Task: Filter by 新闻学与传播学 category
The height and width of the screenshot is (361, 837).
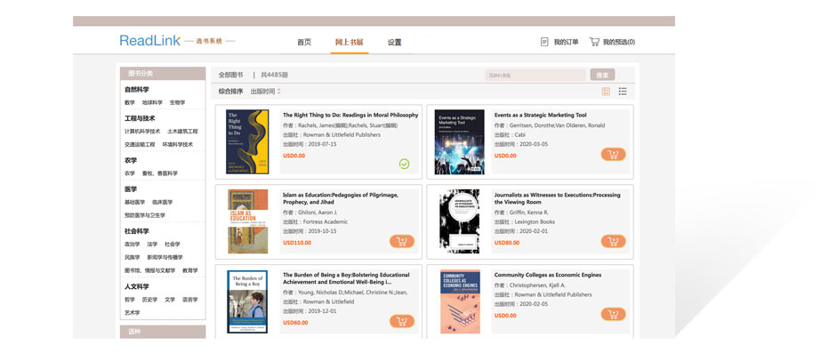Action: pyautogui.click(x=165, y=258)
